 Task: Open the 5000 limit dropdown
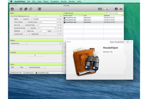[x=14, y=67]
